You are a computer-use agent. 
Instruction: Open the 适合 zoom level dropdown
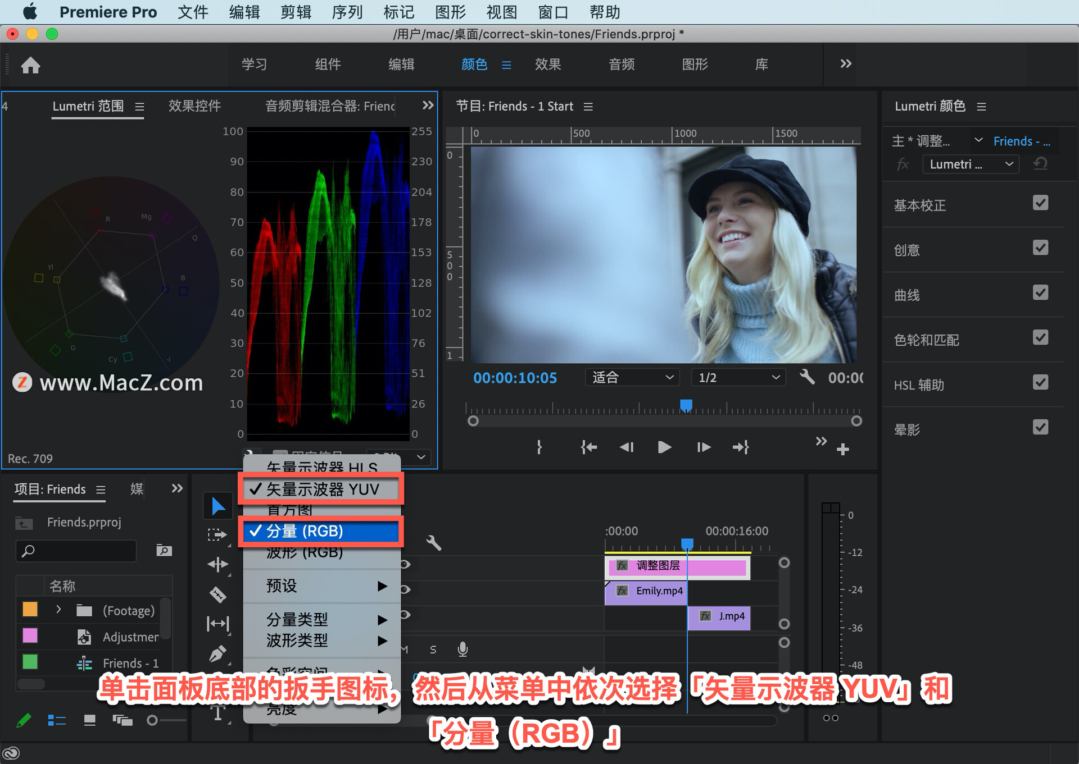(632, 377)
